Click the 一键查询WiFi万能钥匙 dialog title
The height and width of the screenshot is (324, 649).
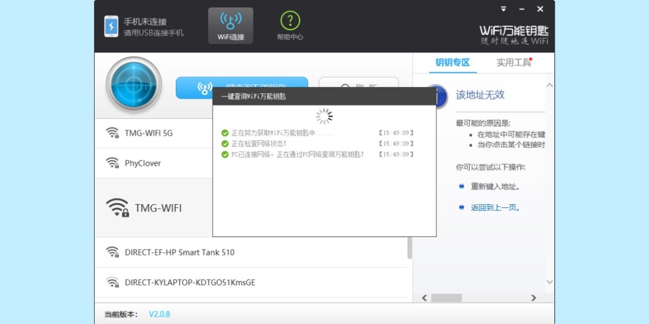[x=254, y=97]
